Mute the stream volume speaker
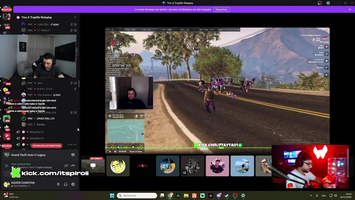Image resolution: width=355 pixels, height=200 pixels. 115,151
